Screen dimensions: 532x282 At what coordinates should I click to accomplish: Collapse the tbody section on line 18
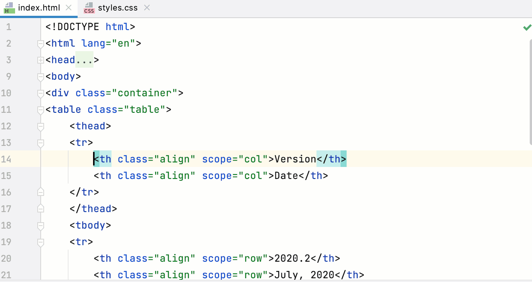(40, 225)
